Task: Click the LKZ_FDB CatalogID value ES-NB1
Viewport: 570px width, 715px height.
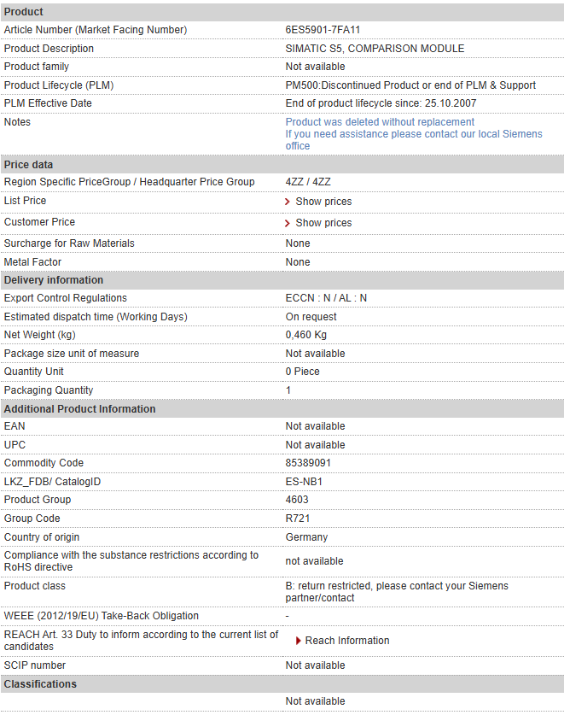Action: coord(304,482)
